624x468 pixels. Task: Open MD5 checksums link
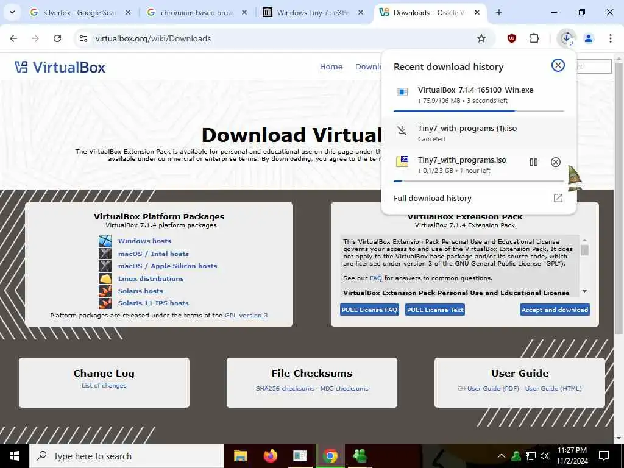344,388
